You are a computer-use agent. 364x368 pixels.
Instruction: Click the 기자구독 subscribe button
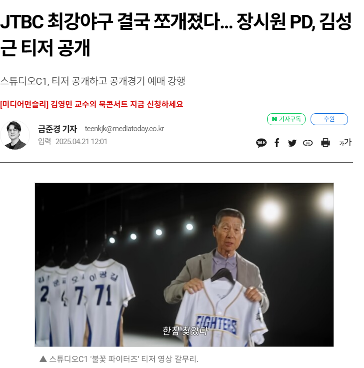point(286,119)
